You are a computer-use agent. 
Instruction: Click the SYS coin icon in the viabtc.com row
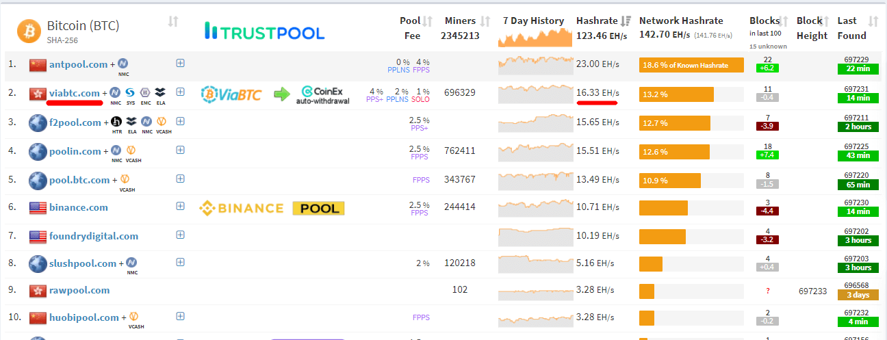[x=130, y=92]
